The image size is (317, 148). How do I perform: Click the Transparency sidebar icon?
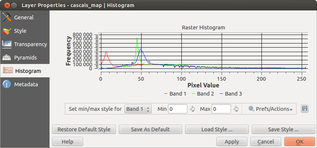coord(7,44)
